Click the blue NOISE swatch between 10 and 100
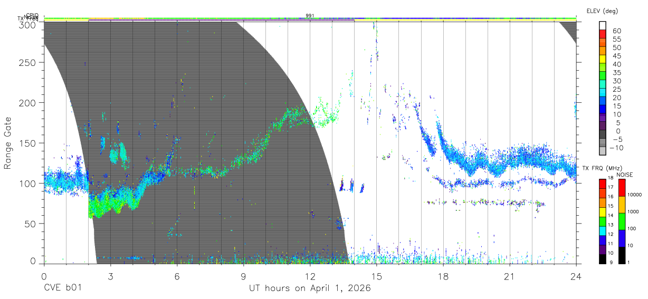This screenshot has height=299, width=648. (622, 237)
